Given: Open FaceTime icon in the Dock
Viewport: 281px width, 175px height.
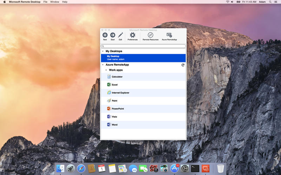Looking at the screenshot, I should (143, 168).
